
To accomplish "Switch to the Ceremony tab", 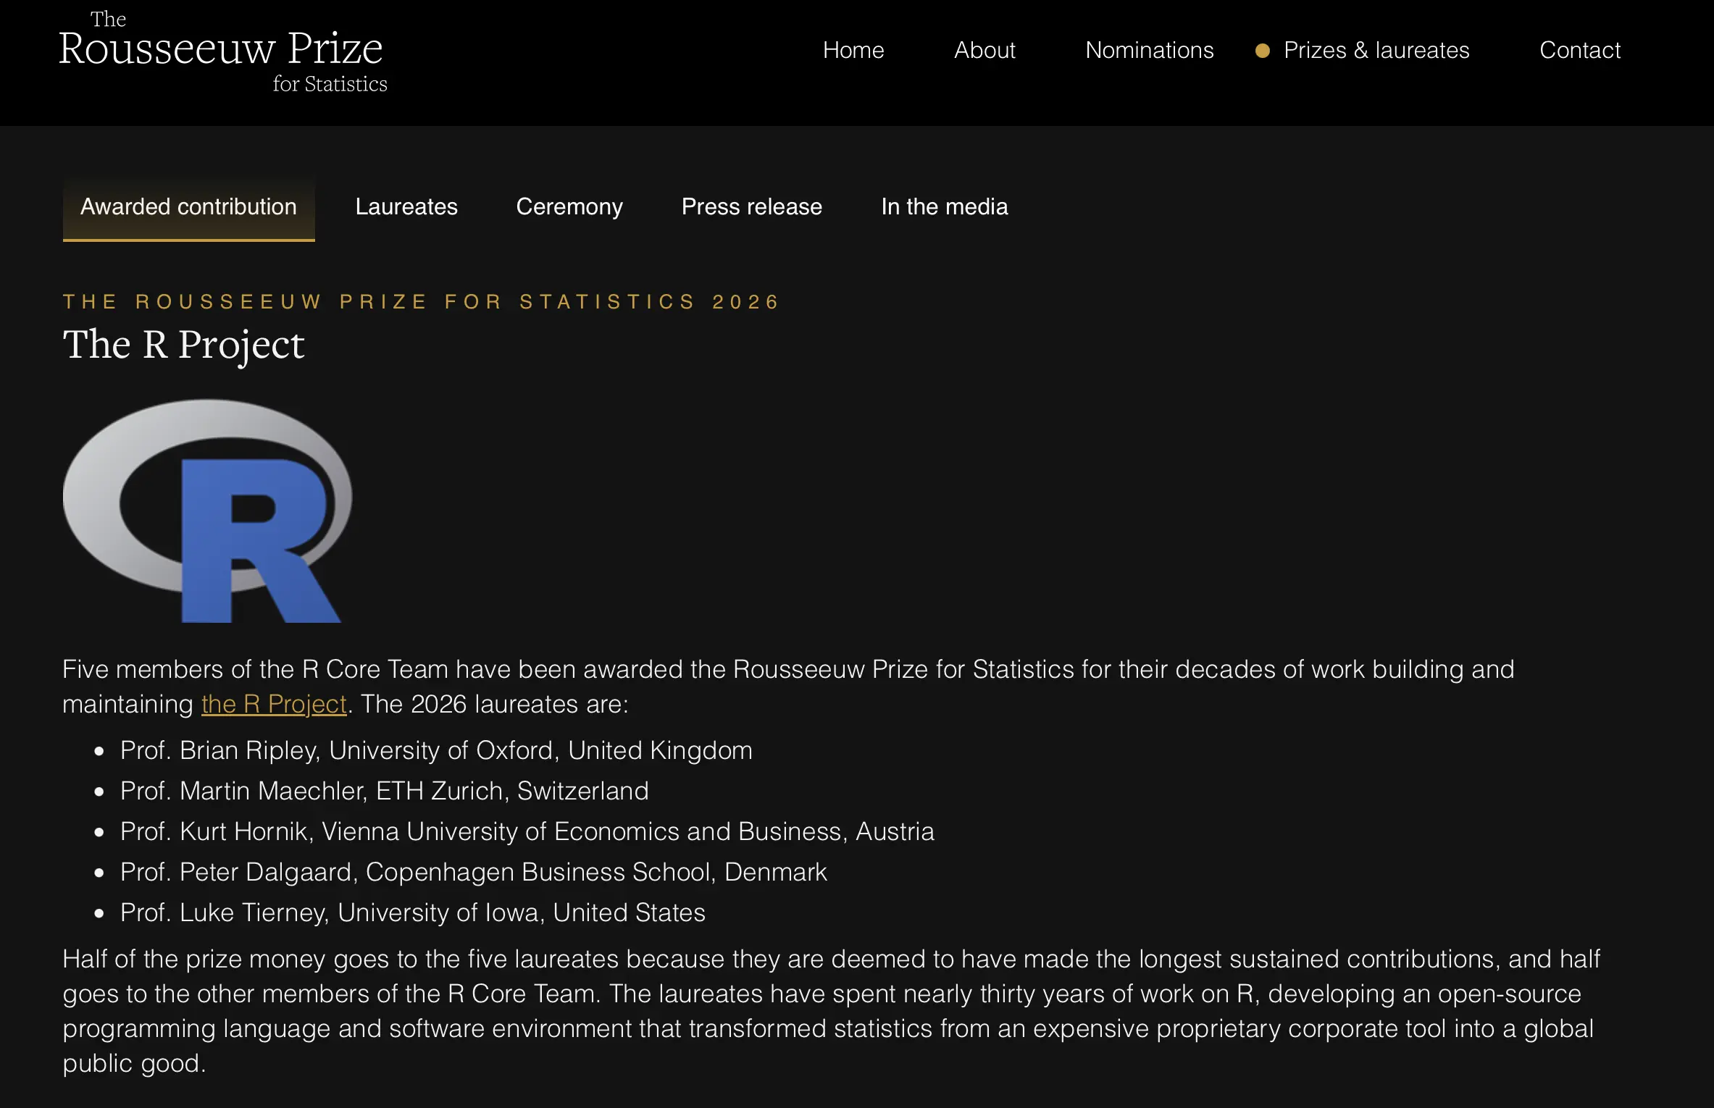I will 569,207.
